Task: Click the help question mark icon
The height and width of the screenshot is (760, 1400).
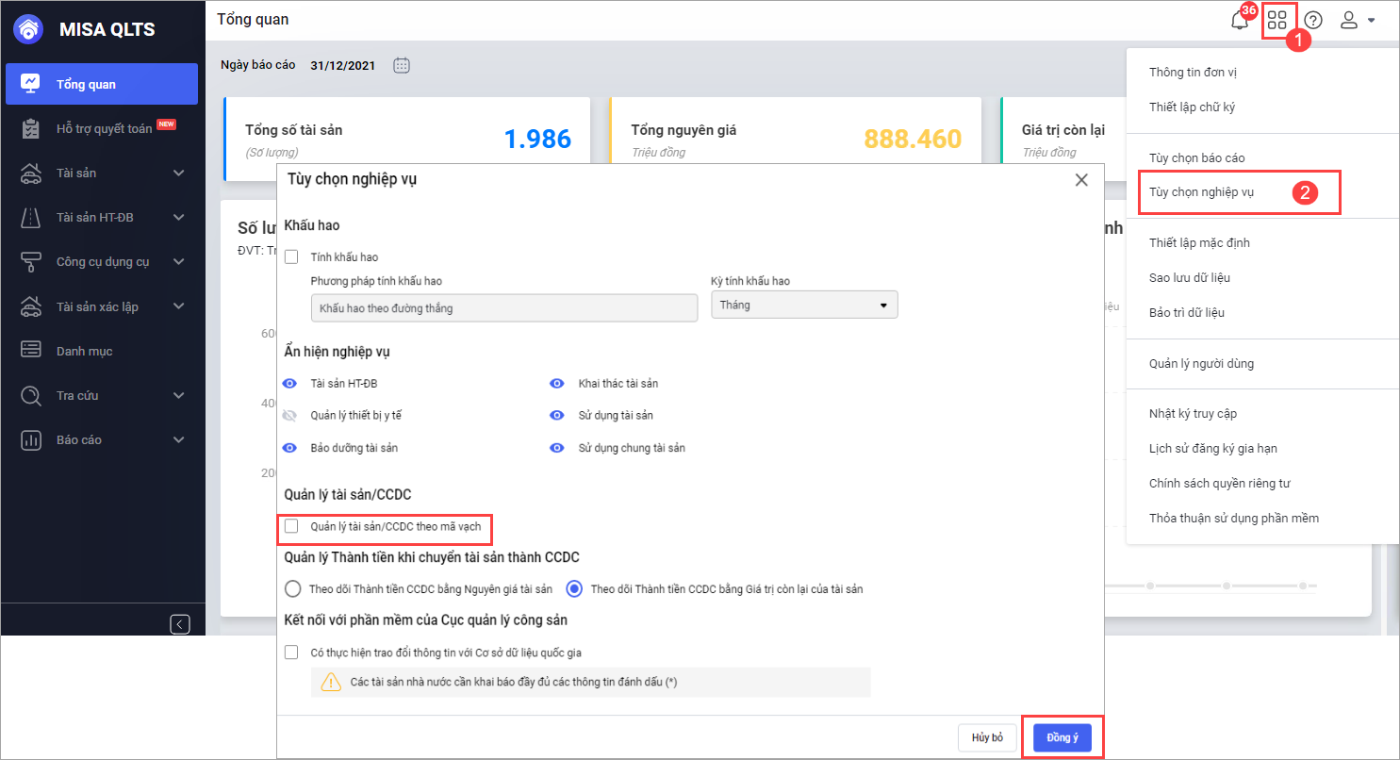Action: (1313, 20)
